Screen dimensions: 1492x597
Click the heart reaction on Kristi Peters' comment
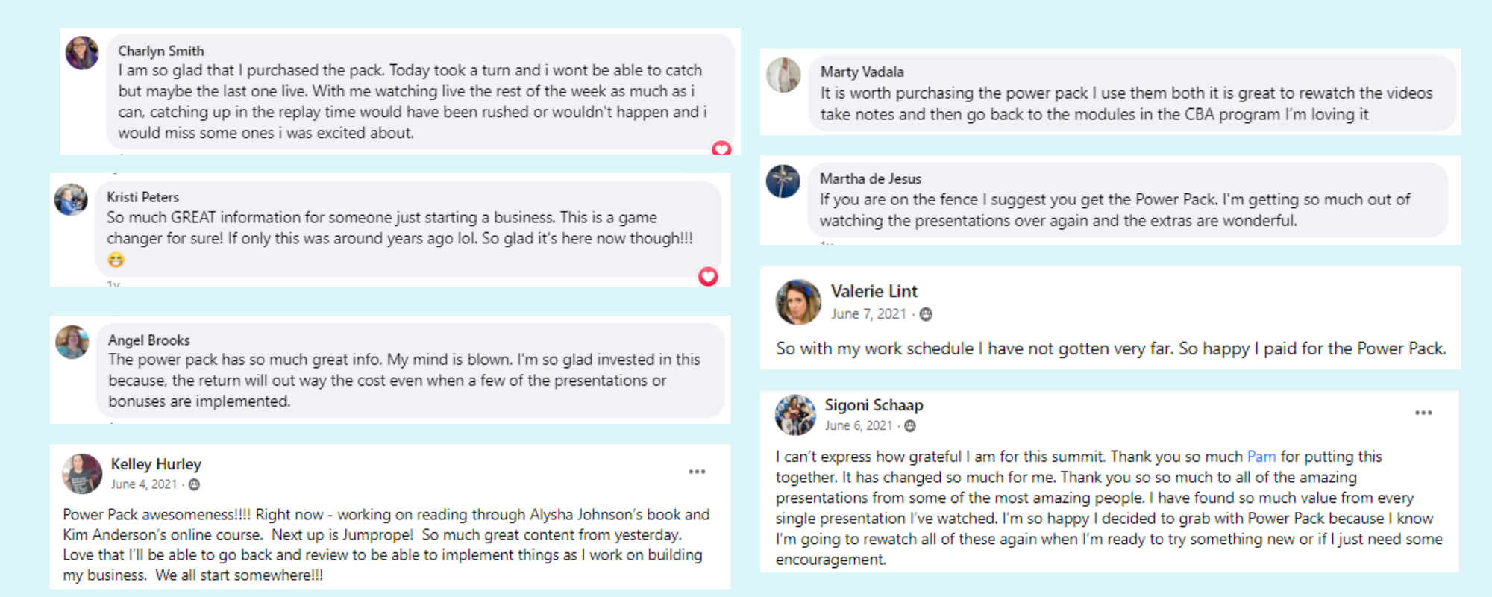click(708, 277)
